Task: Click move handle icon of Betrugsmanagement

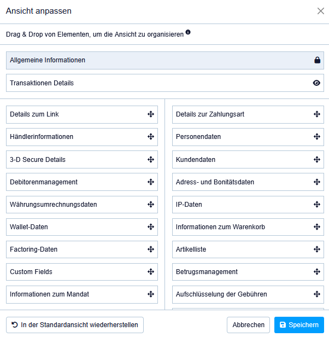Action: (x=317, y=272)
